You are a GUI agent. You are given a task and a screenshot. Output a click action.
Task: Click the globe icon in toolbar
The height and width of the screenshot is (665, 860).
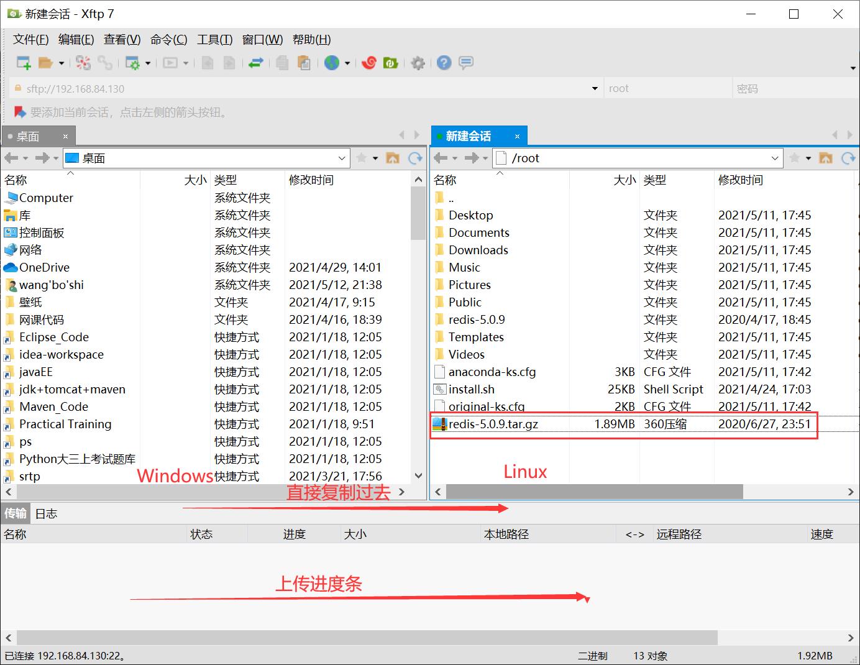(332, 63)
